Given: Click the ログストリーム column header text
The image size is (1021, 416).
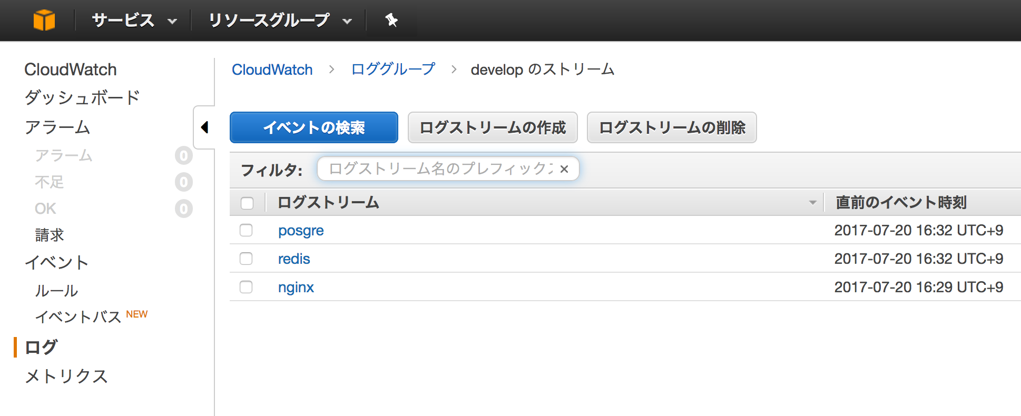Looking at the screenshot, I should [x=328, y=203].
